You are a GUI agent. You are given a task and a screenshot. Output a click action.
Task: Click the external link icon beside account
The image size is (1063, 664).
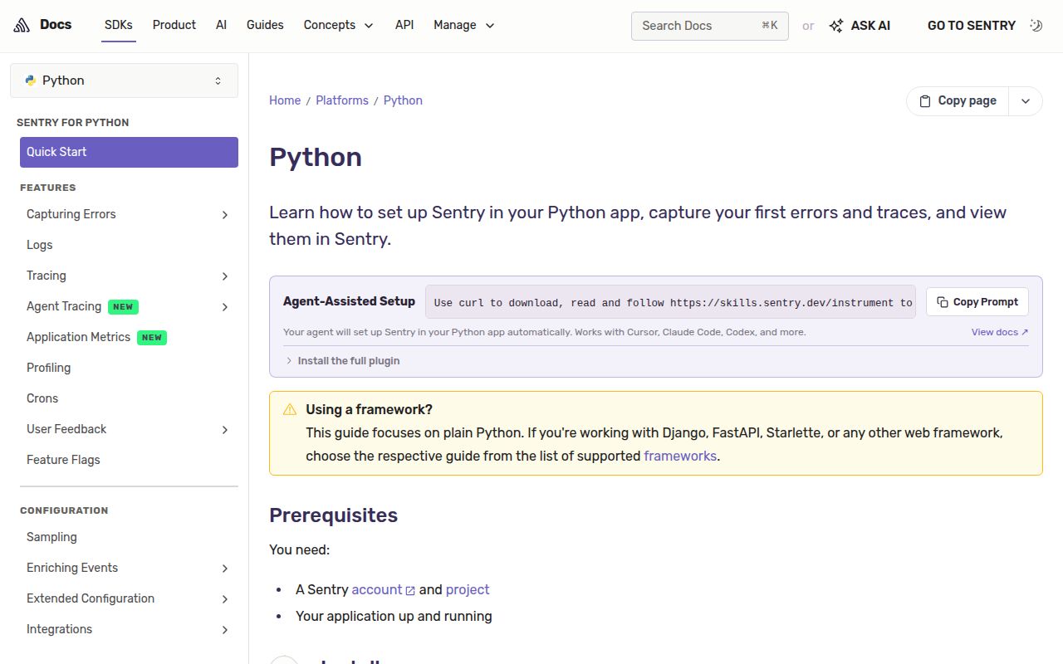(x=410, y=590)
